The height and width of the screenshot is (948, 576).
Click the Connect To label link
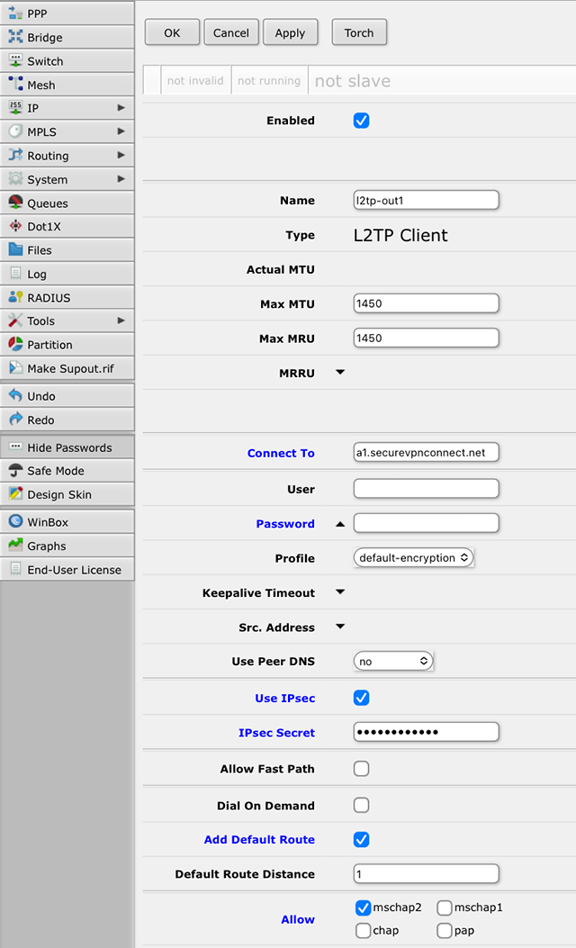(x=281, y=453)
